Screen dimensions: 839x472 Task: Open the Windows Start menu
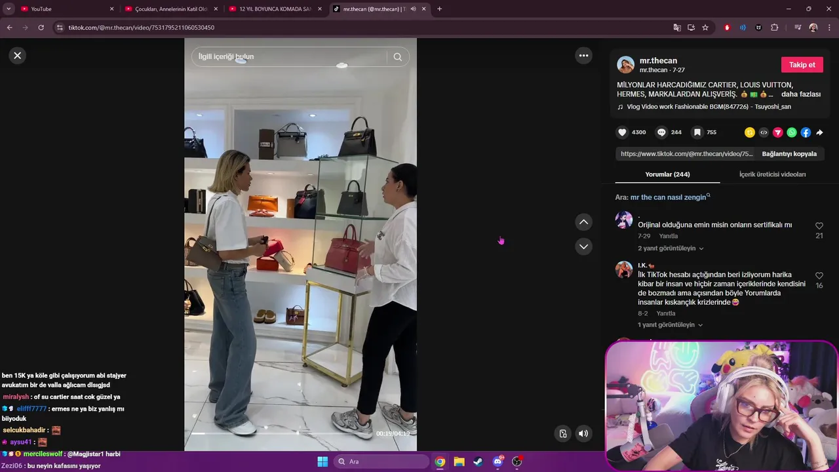click(322, 462)
